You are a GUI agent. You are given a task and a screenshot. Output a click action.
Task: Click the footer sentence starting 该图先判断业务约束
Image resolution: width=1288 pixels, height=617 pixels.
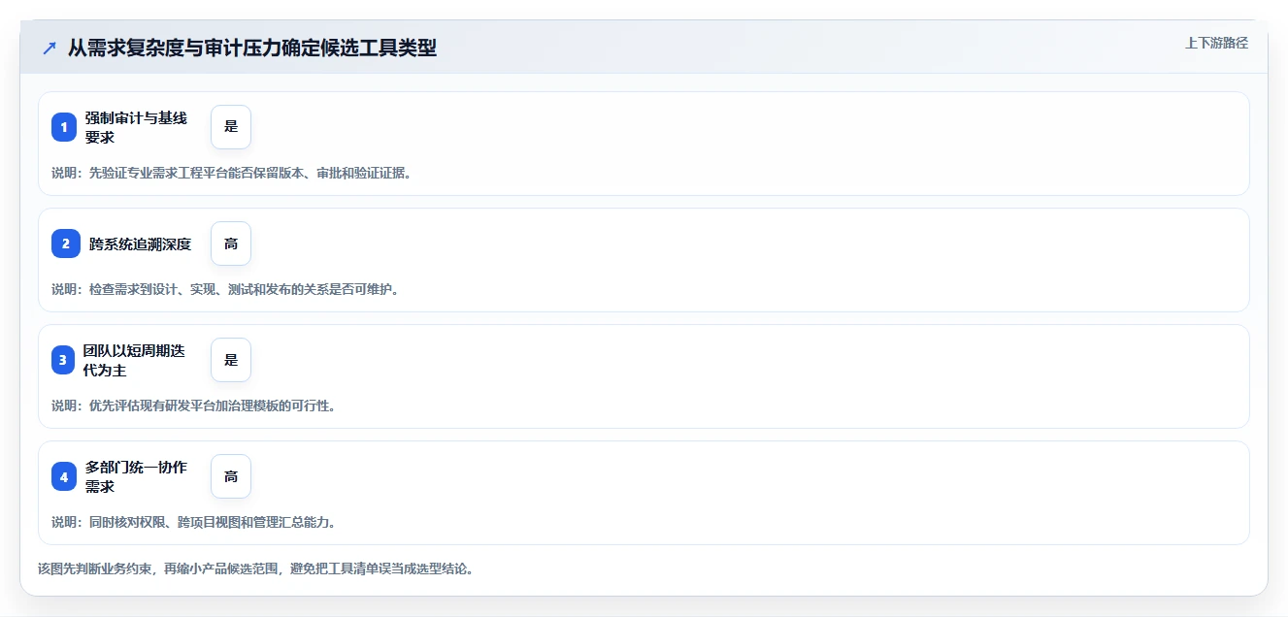[255, 568]
